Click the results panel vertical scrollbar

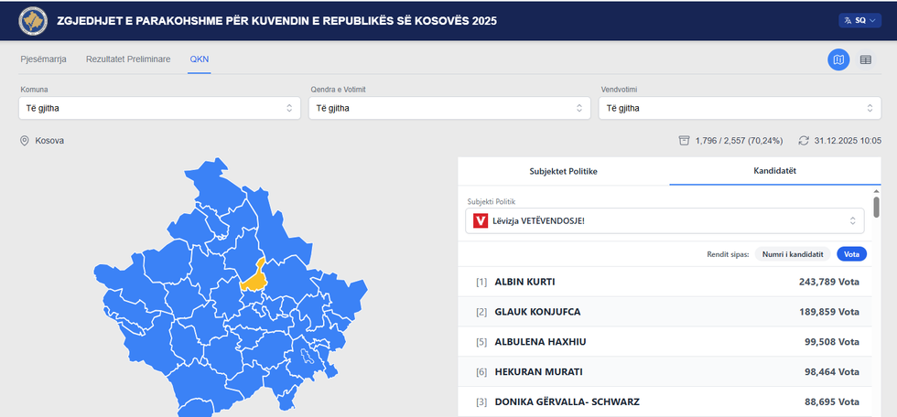[x=876, y=206]
